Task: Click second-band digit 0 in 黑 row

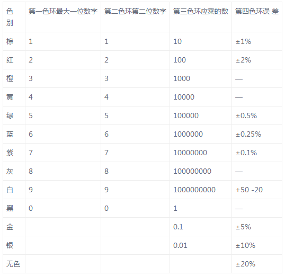Action: 106,209
